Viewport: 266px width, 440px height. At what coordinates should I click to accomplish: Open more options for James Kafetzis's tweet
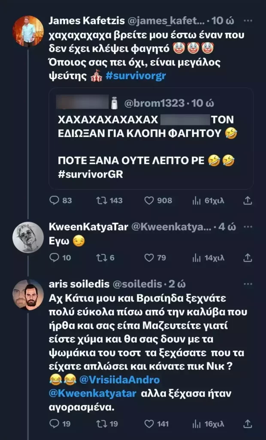pyautogui.click(x=248, y=20)
